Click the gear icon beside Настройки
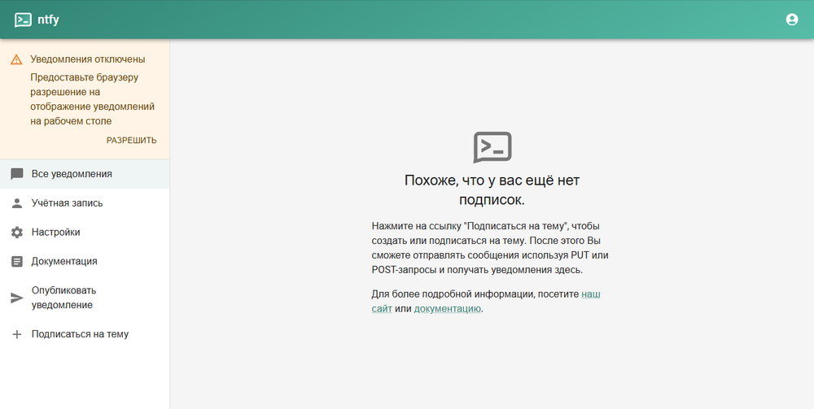814x409 pixels. [x=16, y=233]
